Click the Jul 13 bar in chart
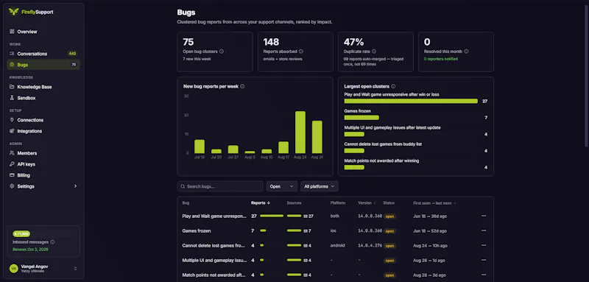 (x=200, y=147)
